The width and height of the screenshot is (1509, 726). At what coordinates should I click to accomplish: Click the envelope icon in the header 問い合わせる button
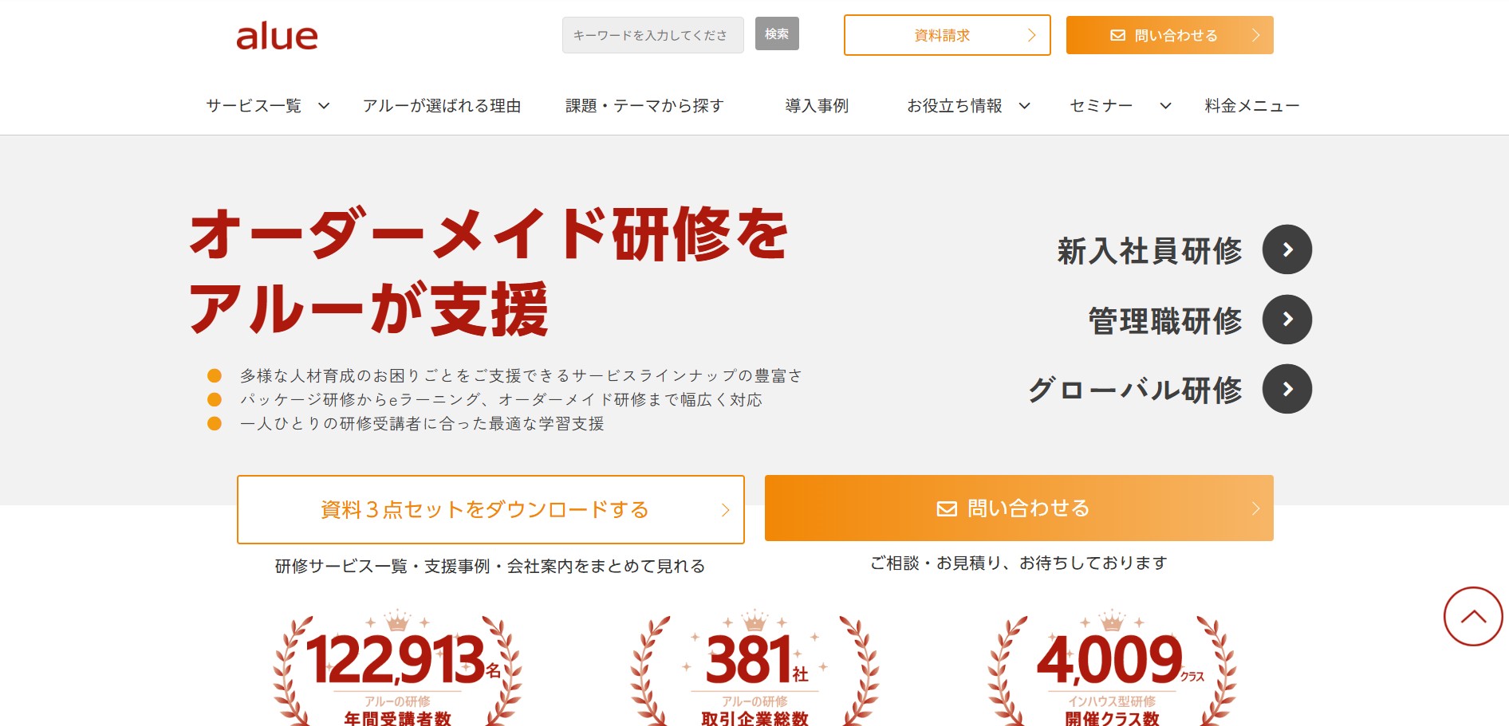click(x=1117, y=35)
